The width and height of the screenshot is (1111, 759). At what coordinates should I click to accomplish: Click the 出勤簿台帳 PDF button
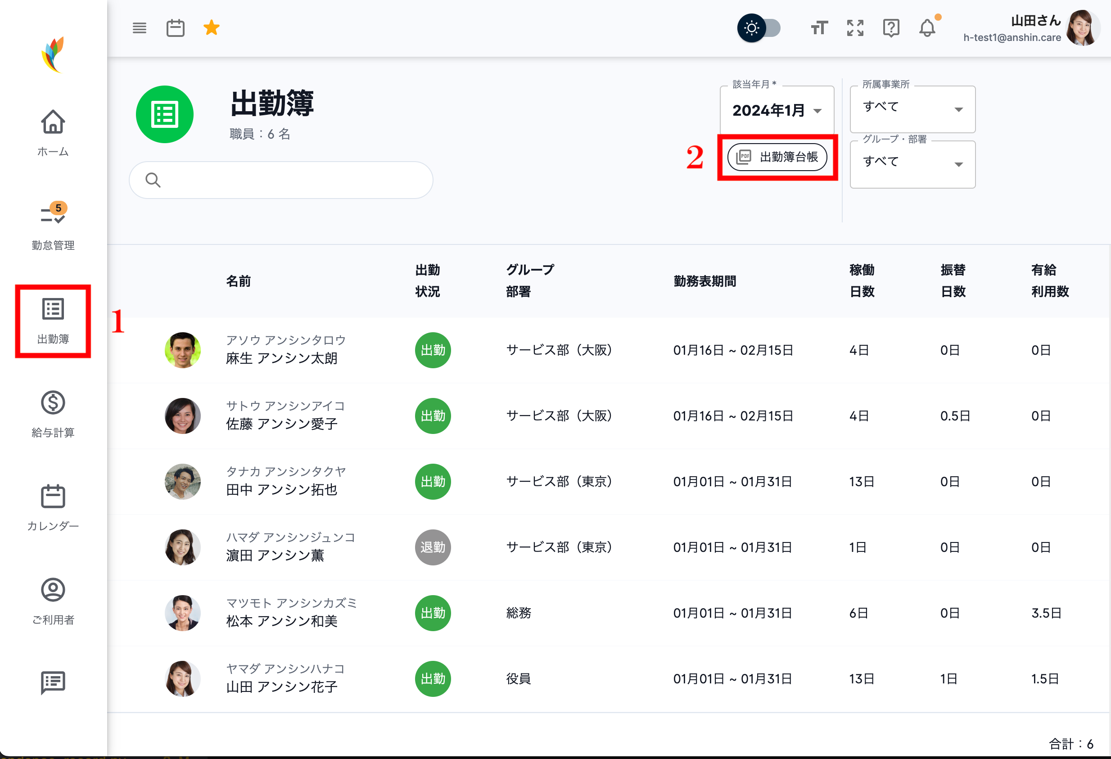pos(777,157)
